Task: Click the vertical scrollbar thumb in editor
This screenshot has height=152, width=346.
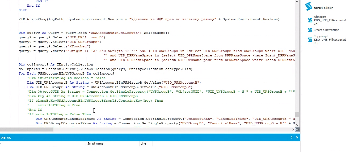Action: [x=297, y=114]
